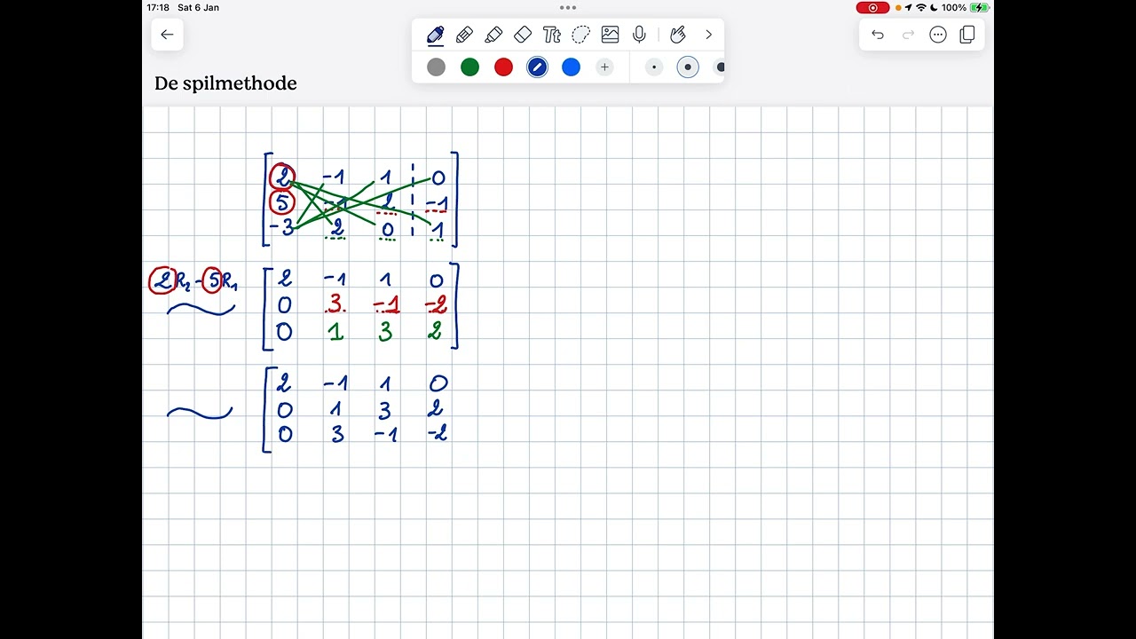Tap the battery status indicator
Screen dimensions: 1136x639
tap(980, 8)
